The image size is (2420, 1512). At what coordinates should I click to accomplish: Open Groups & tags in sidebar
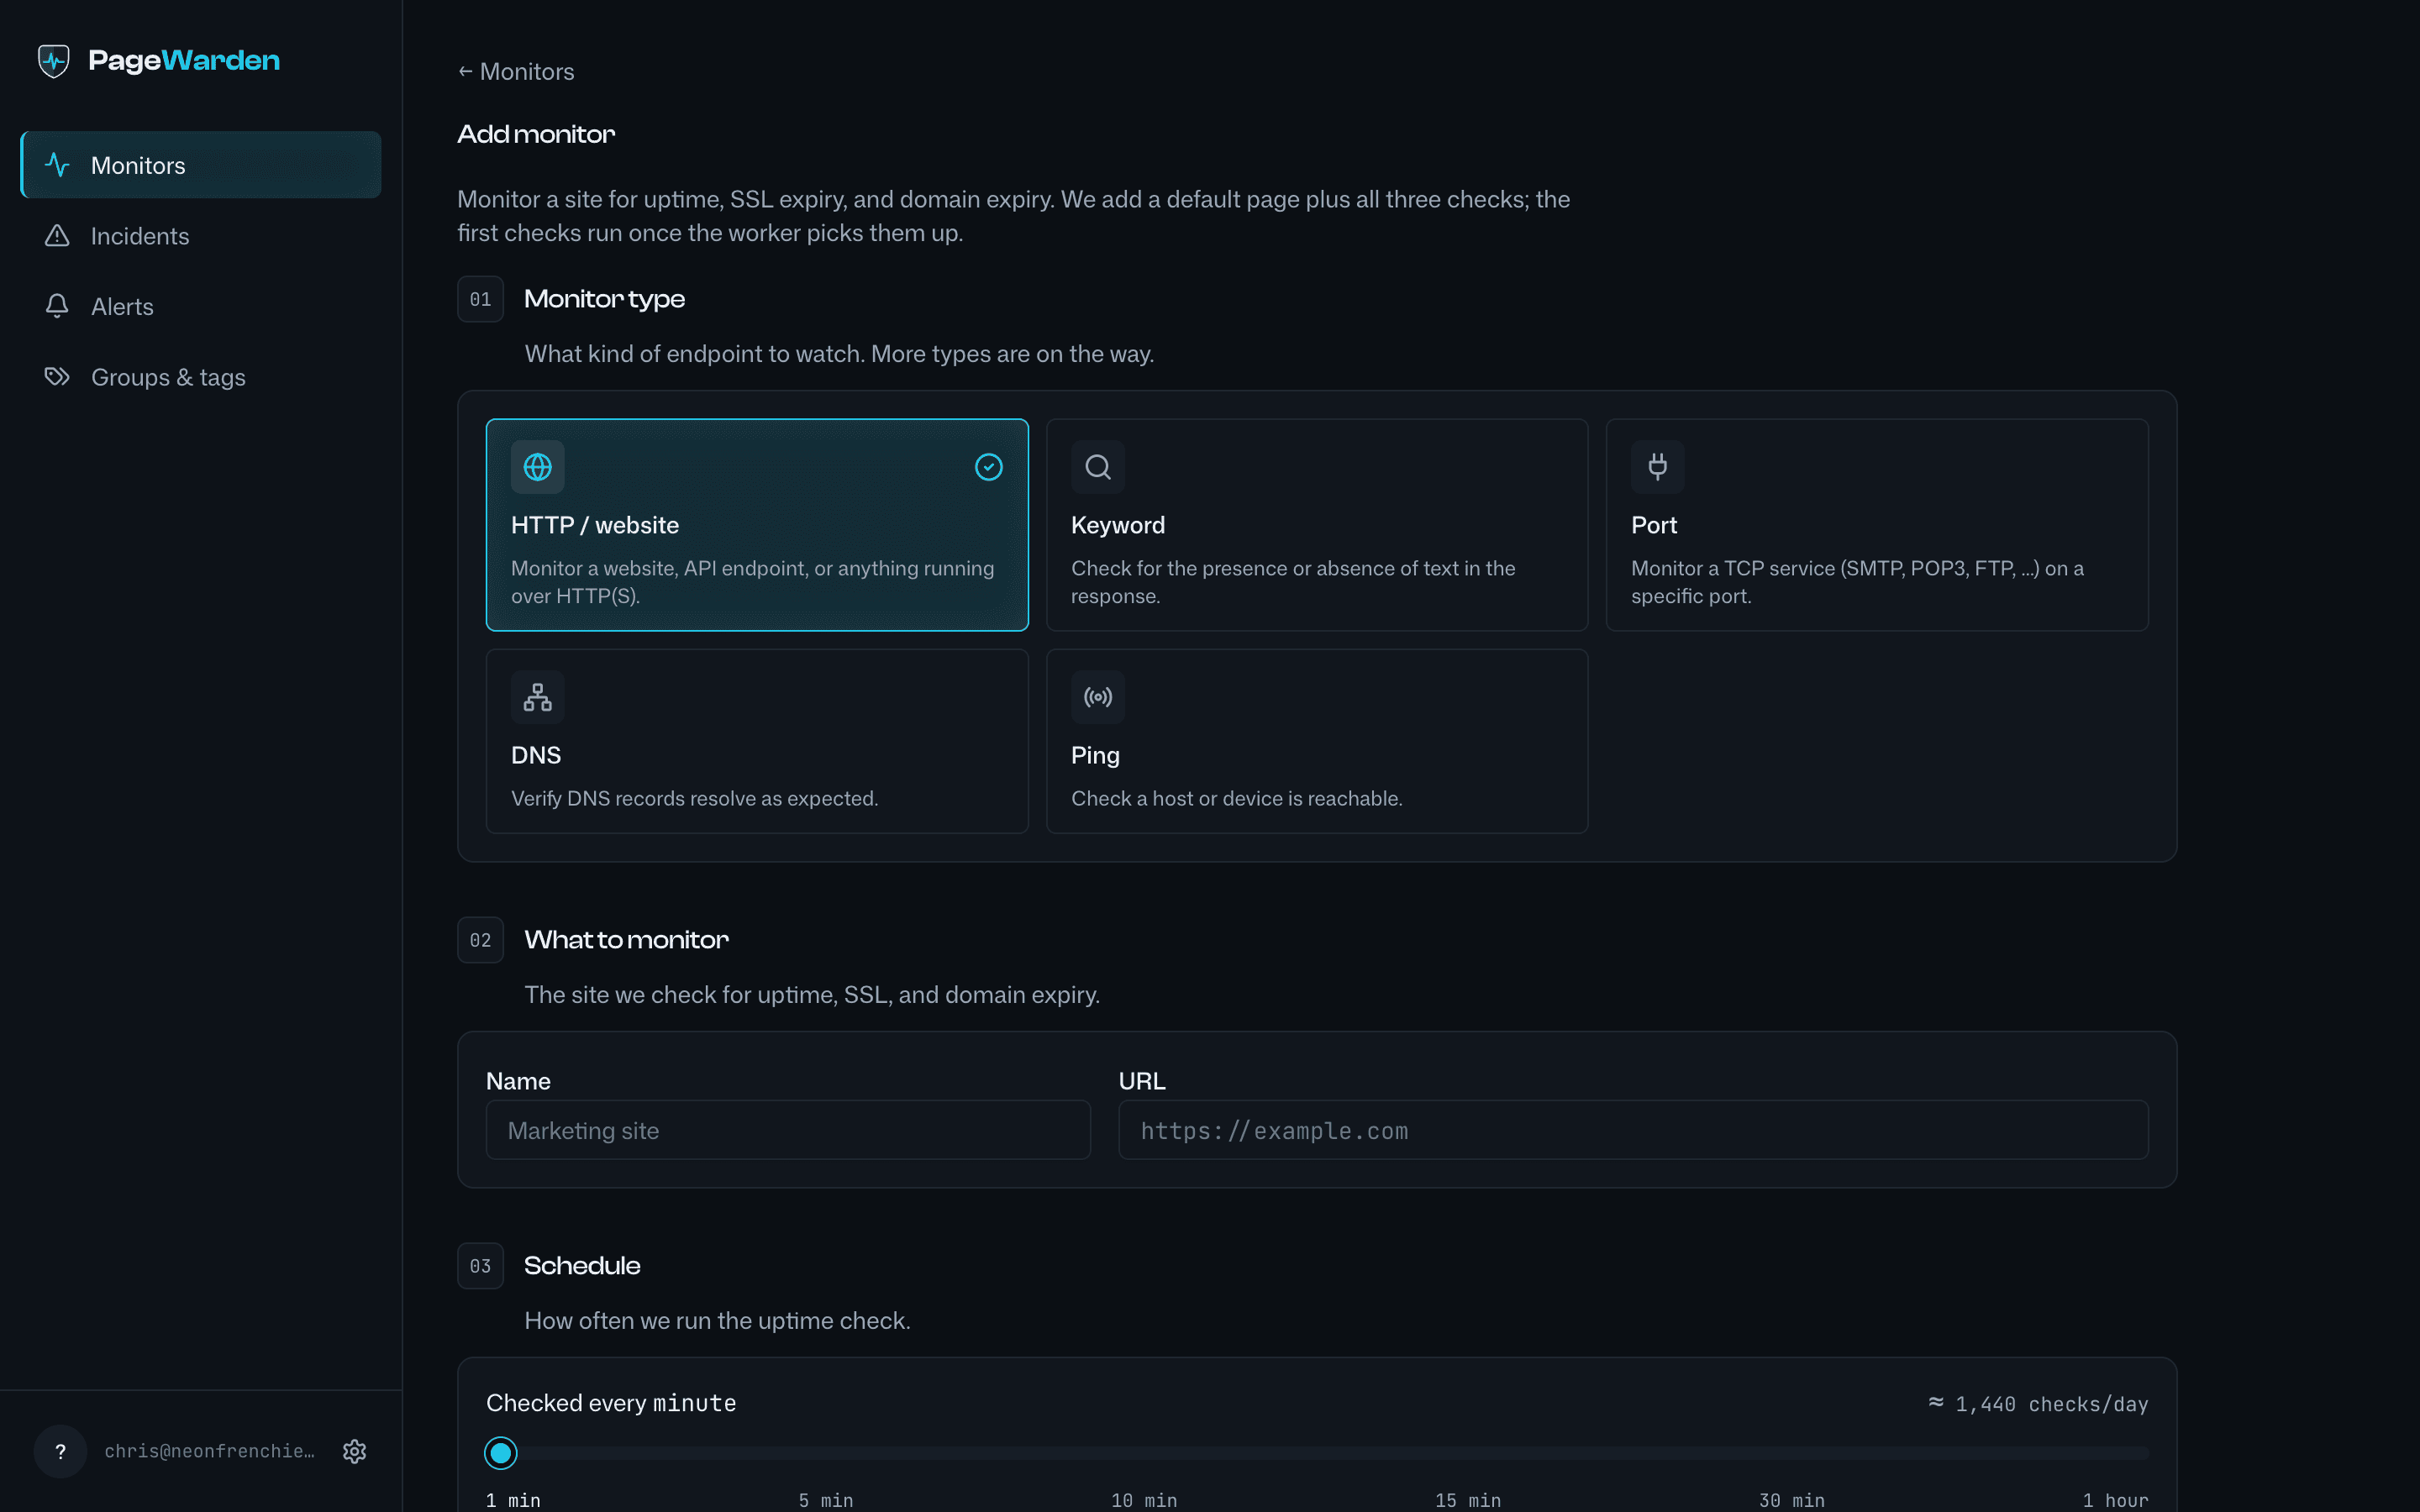[201, 377]
